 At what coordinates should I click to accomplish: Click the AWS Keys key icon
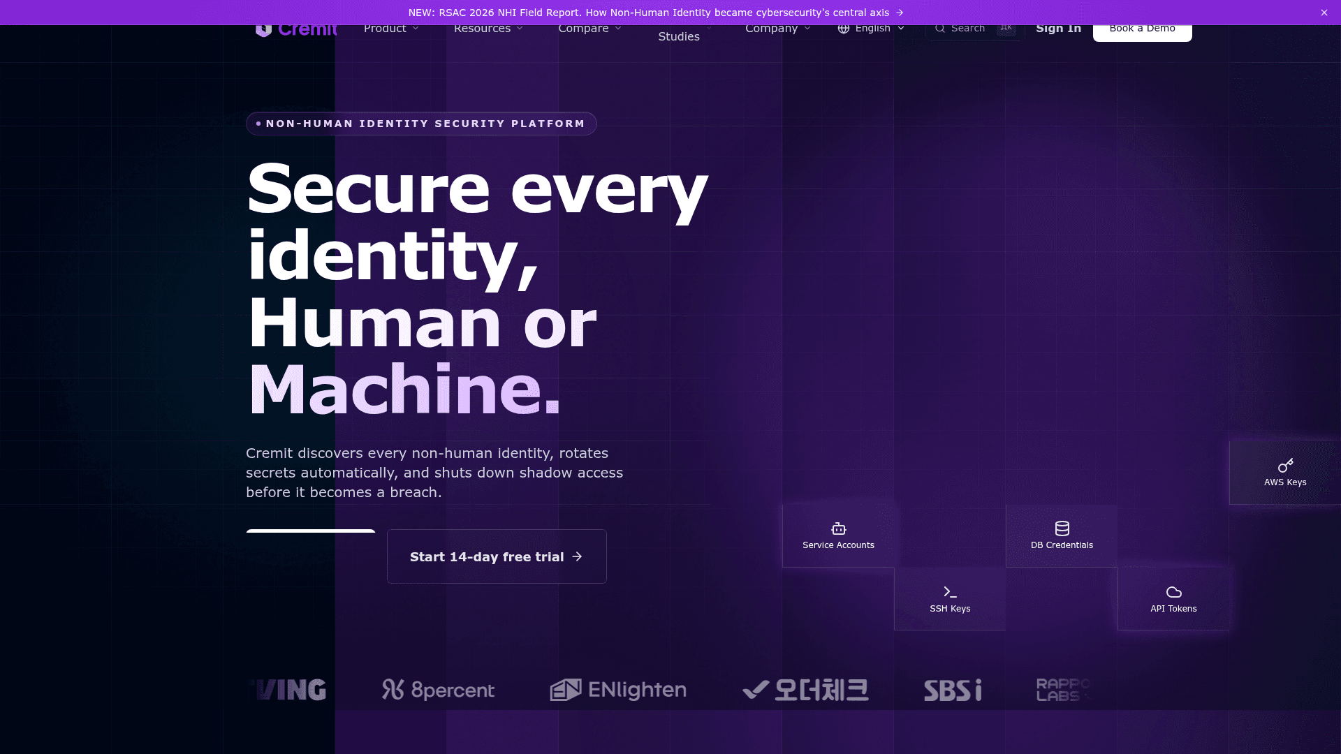[1285, 466]
